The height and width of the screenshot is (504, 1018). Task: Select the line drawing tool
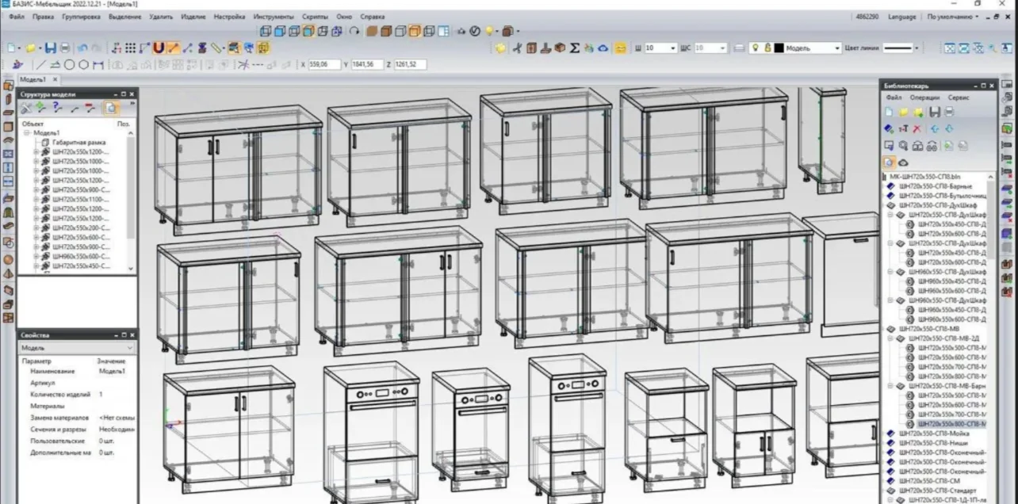[x=40, y=65]
